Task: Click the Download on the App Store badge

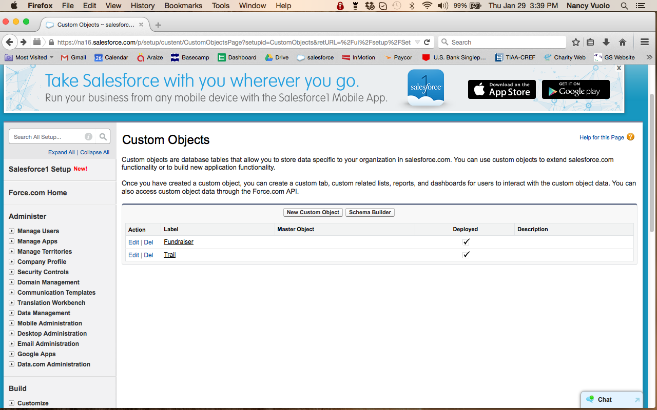Action: (x=502, y=90)
